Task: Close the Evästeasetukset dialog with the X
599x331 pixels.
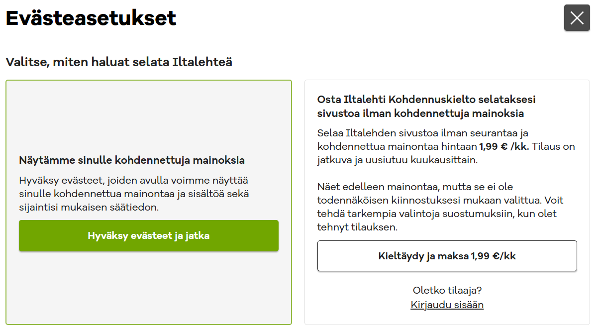Action: pos(577,18)
